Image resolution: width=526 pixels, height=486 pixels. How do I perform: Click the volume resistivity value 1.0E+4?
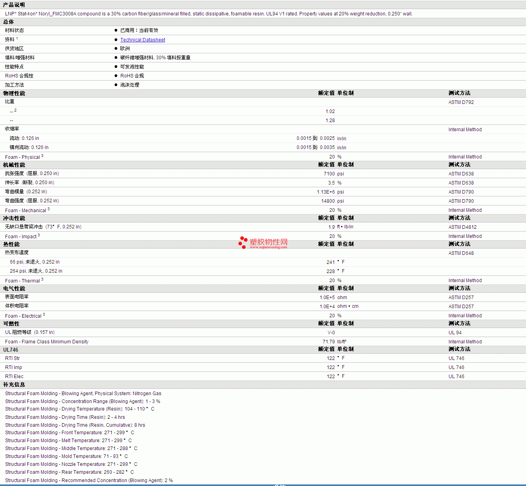point(327,307)
